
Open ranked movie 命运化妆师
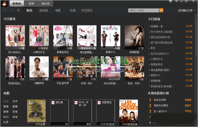(160, 100)
